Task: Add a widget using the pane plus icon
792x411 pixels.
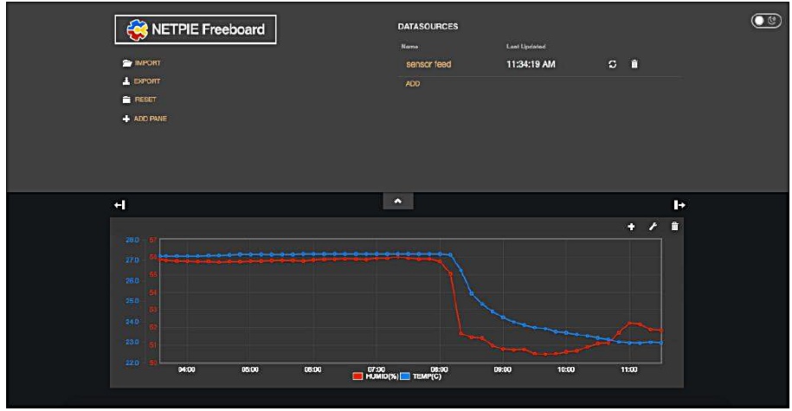Action: pos(631,227)
